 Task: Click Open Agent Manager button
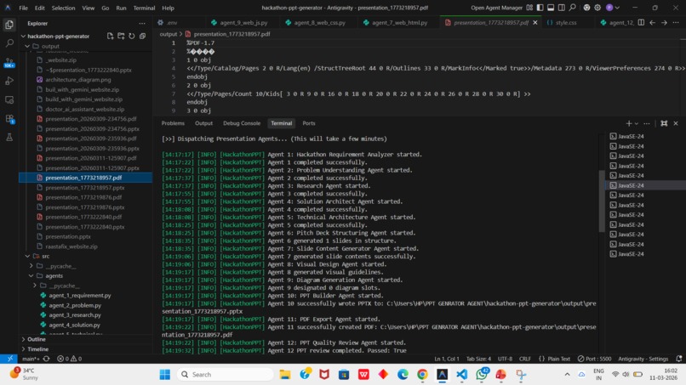tap(496, 8)
